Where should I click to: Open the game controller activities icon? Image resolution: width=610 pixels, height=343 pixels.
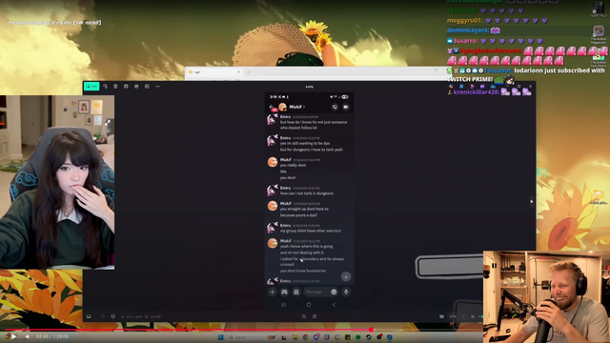tap(284, 292)
